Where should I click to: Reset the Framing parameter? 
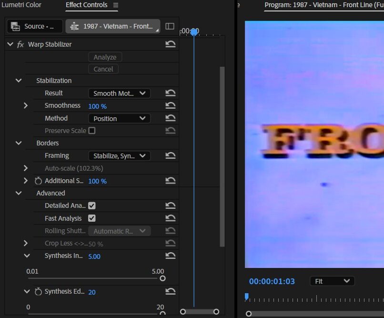click(x=170, y=155)
